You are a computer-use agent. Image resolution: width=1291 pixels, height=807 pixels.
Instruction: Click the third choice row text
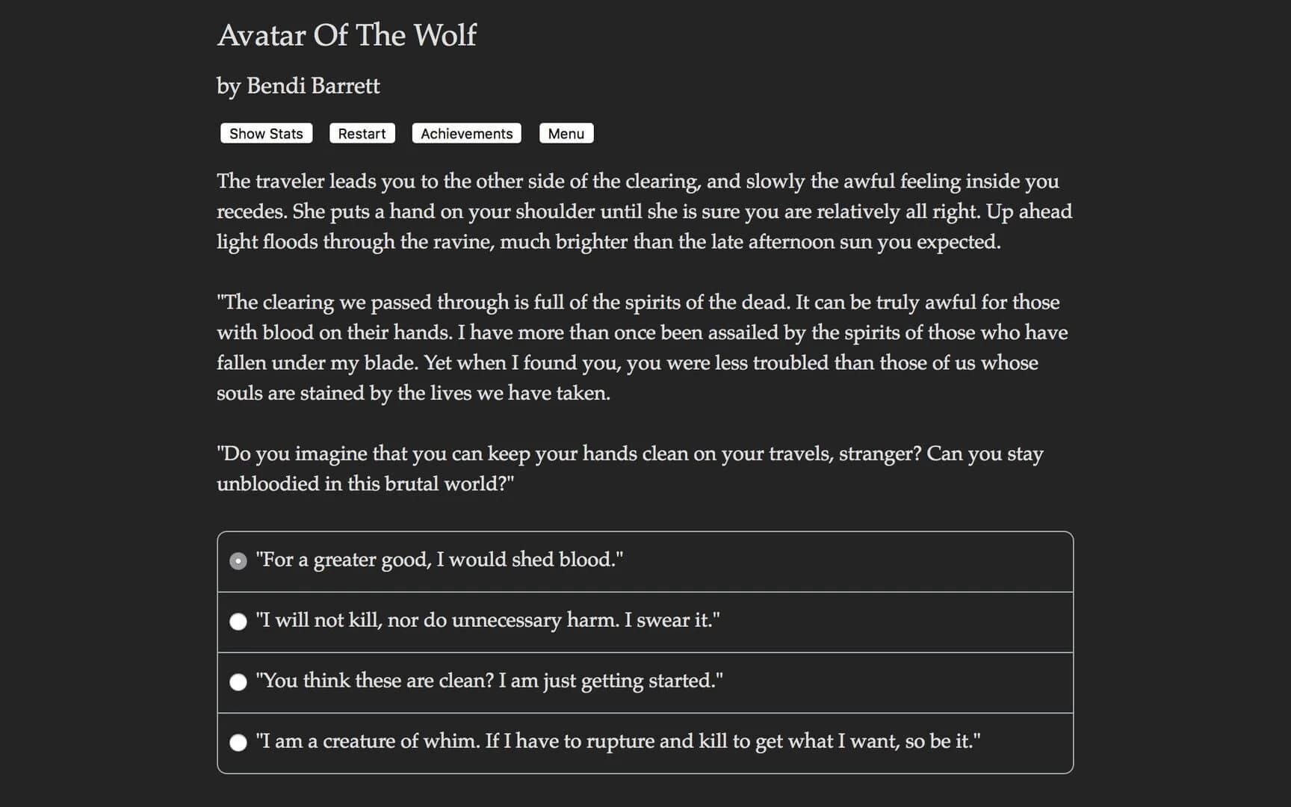tap(489, 681)
